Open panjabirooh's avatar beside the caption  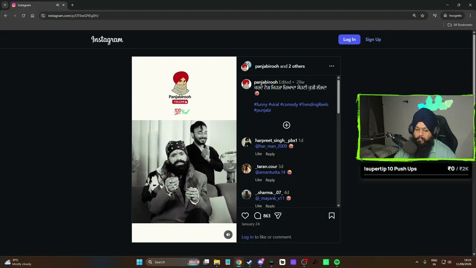coord(246,84)
